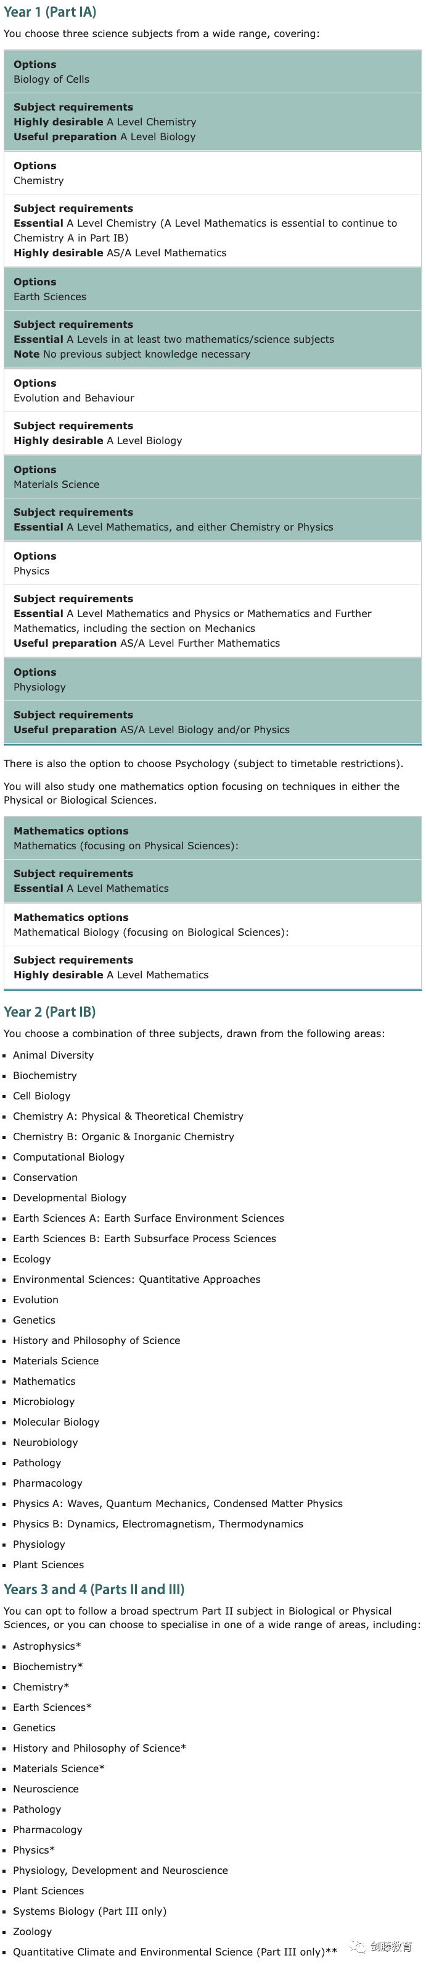Click the "Computational Biology" list item
This screenshot has height=1966, width=426.
pyautogui.click(x=68, y=1157)
